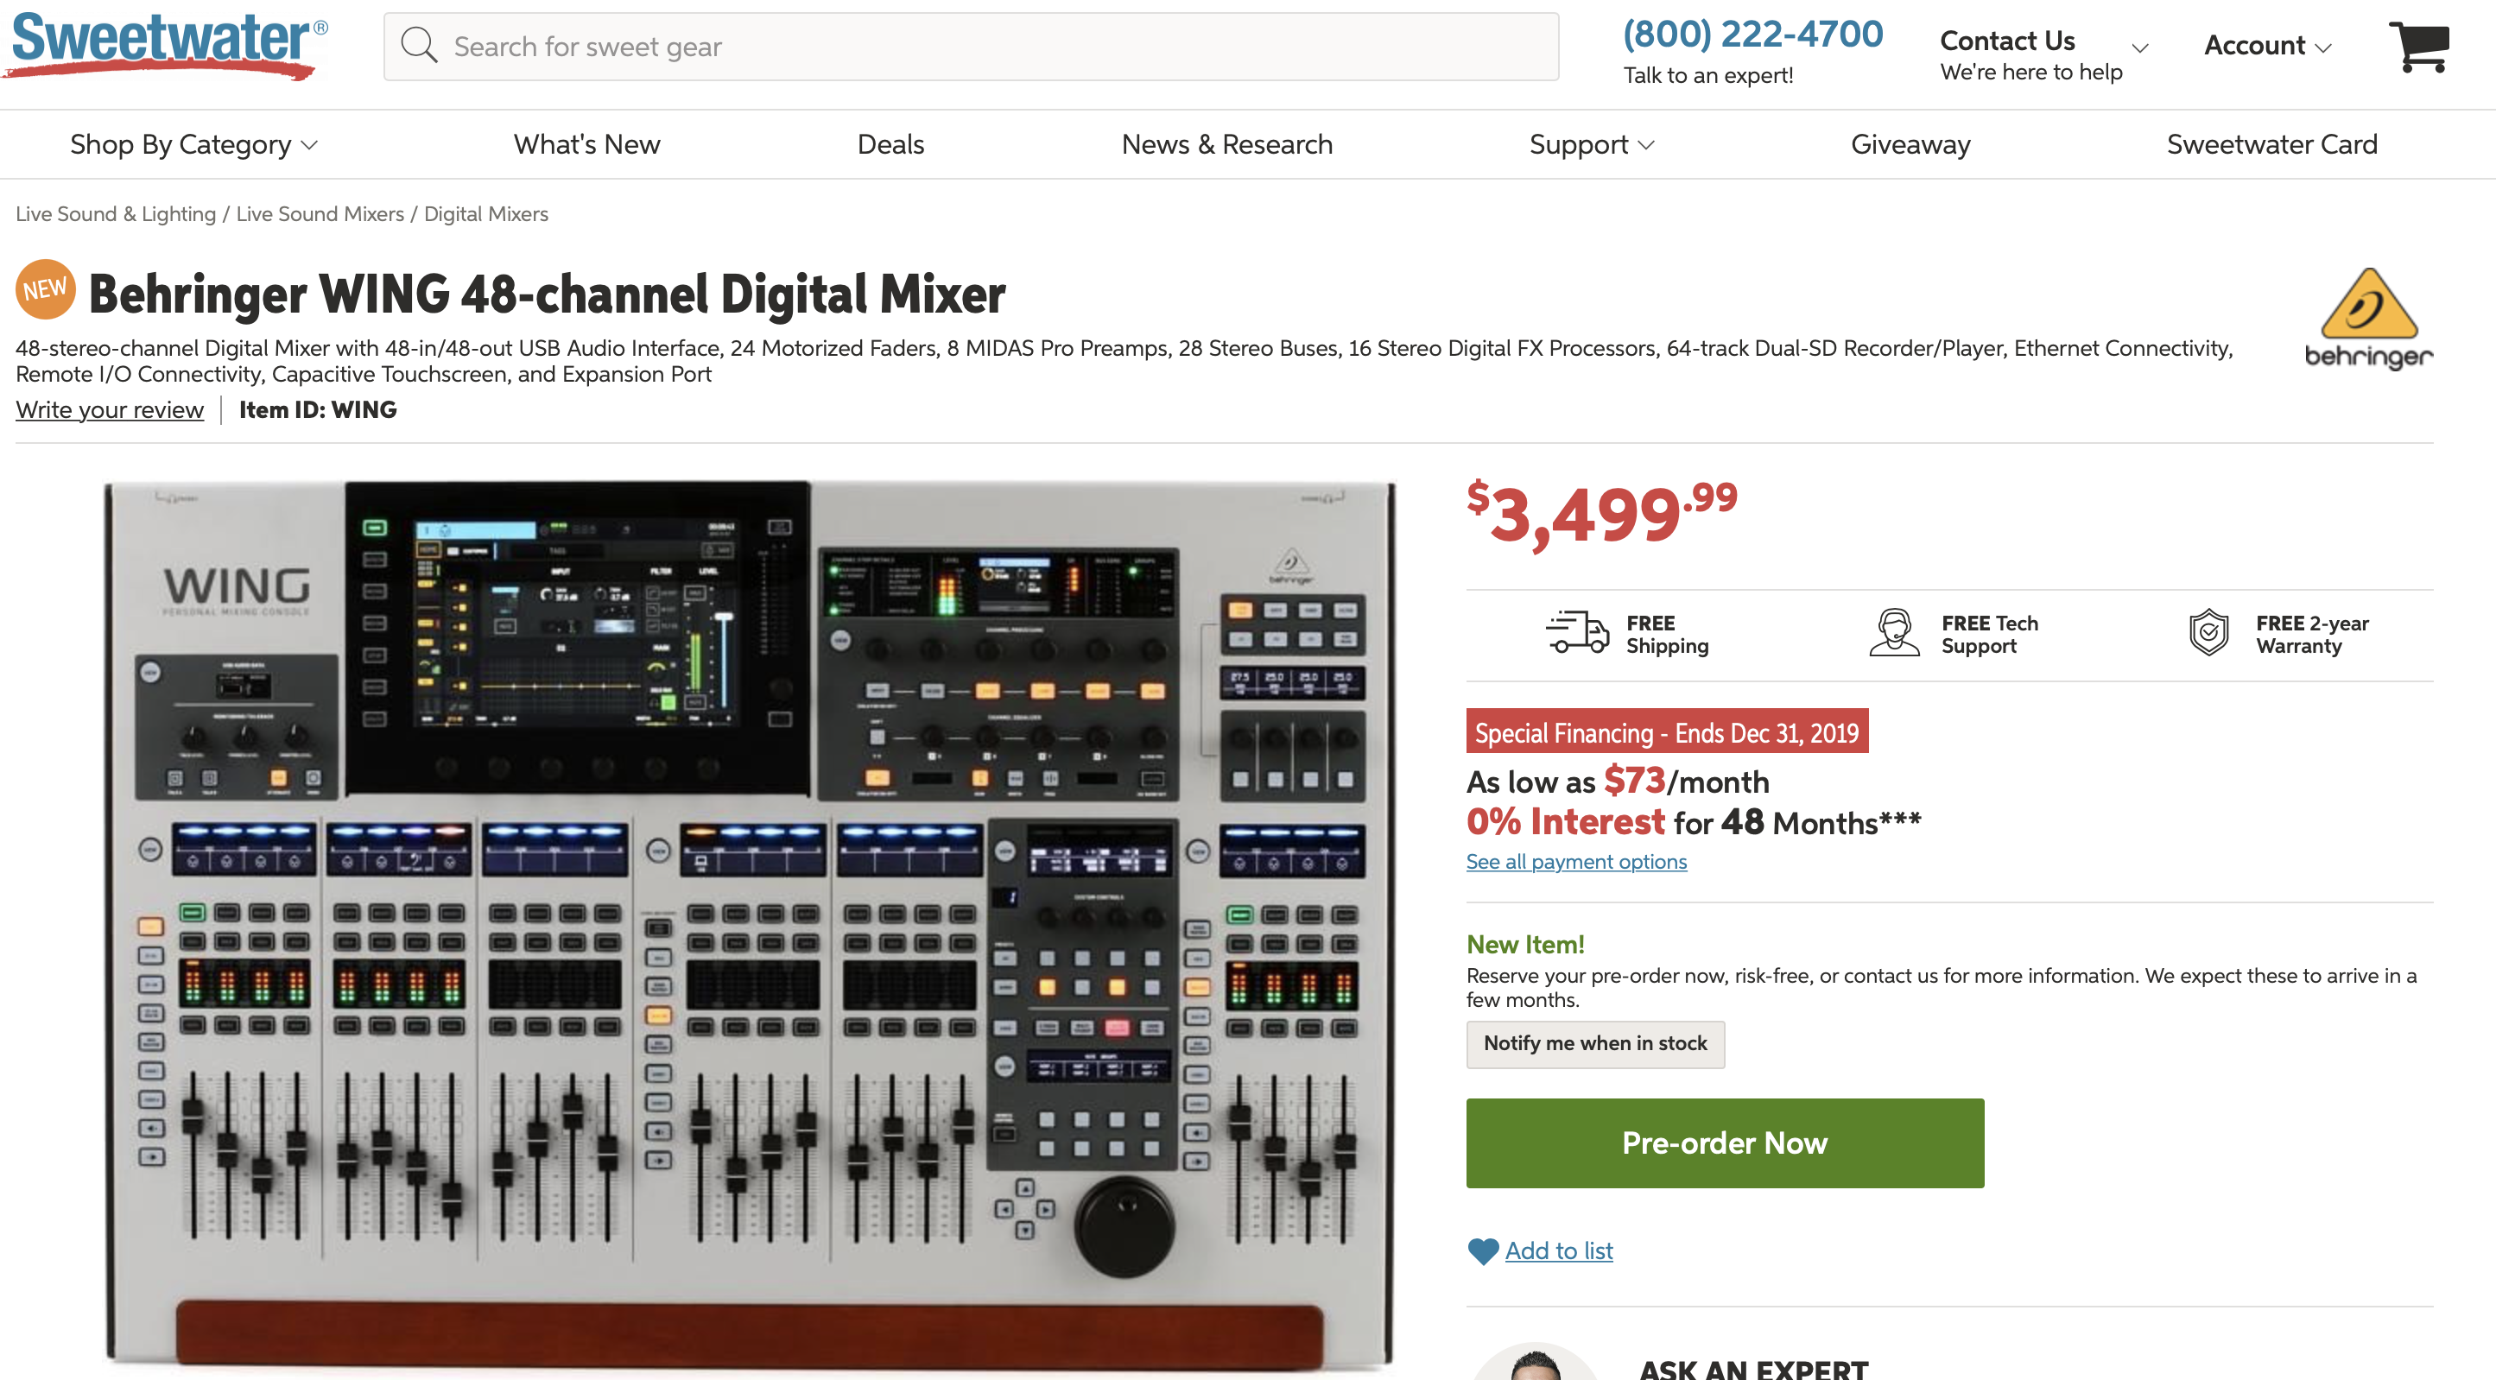
Task: Click the Sweetwater logo
Action: 167,43
